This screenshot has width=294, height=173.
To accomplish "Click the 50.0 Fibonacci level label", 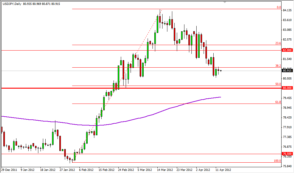I will 278,84.
